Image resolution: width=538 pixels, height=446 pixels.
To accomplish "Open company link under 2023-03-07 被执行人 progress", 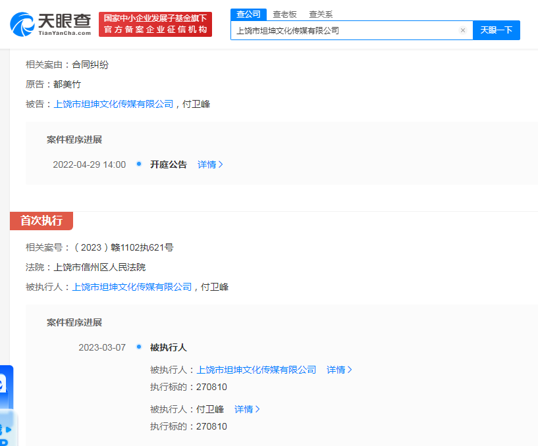I will [256, 370].
